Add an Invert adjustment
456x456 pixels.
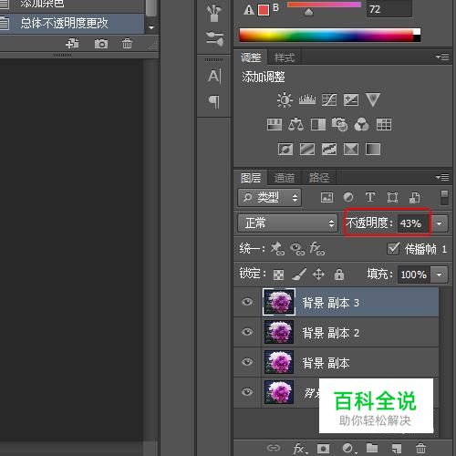tap(285, 150)
